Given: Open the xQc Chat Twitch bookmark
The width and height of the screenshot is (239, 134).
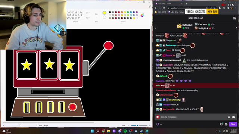Looking at the screenshot, I should tap(176, 12).
